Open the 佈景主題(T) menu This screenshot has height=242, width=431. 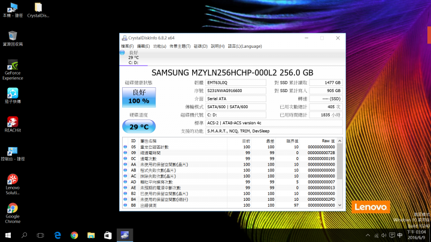pos(180,46)
